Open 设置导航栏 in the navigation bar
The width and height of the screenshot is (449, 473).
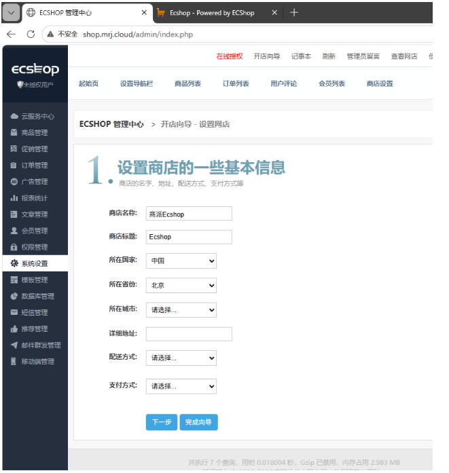coord(137,83)
